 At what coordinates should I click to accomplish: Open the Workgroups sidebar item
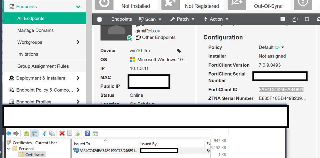30,42
